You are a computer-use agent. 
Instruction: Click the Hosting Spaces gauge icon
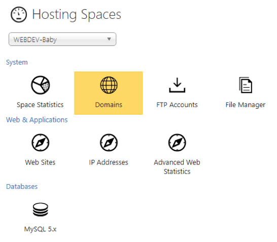pyautogui.click(x=19, y=15)
